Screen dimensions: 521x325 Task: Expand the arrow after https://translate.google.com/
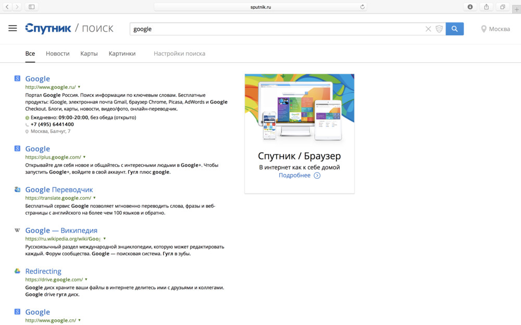tap(94, 198)
